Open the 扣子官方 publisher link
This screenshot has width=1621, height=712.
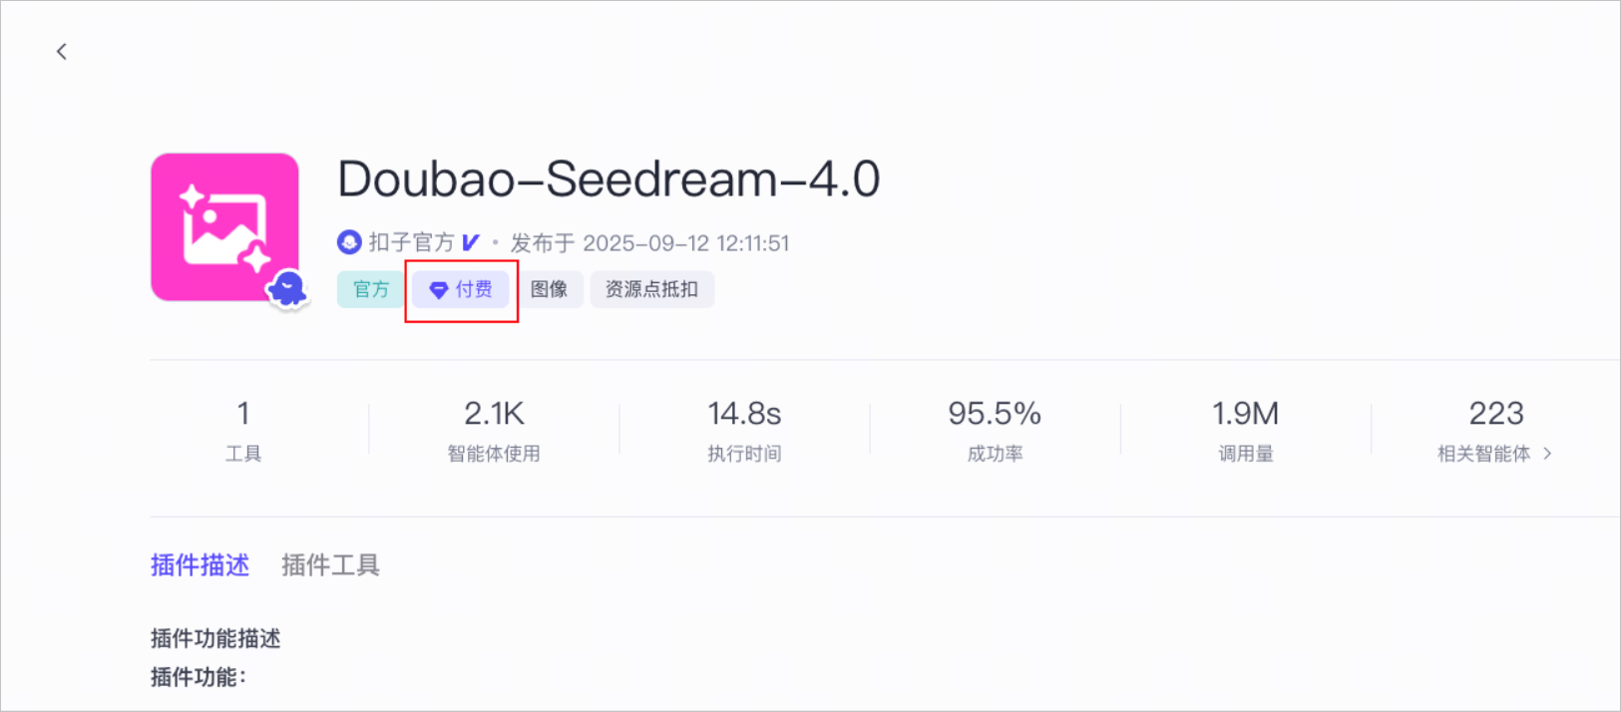point(411,242)
